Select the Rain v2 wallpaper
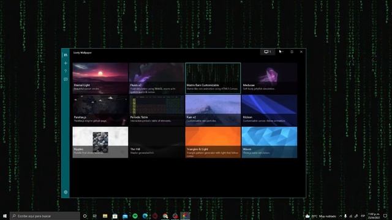 point(213,110)
